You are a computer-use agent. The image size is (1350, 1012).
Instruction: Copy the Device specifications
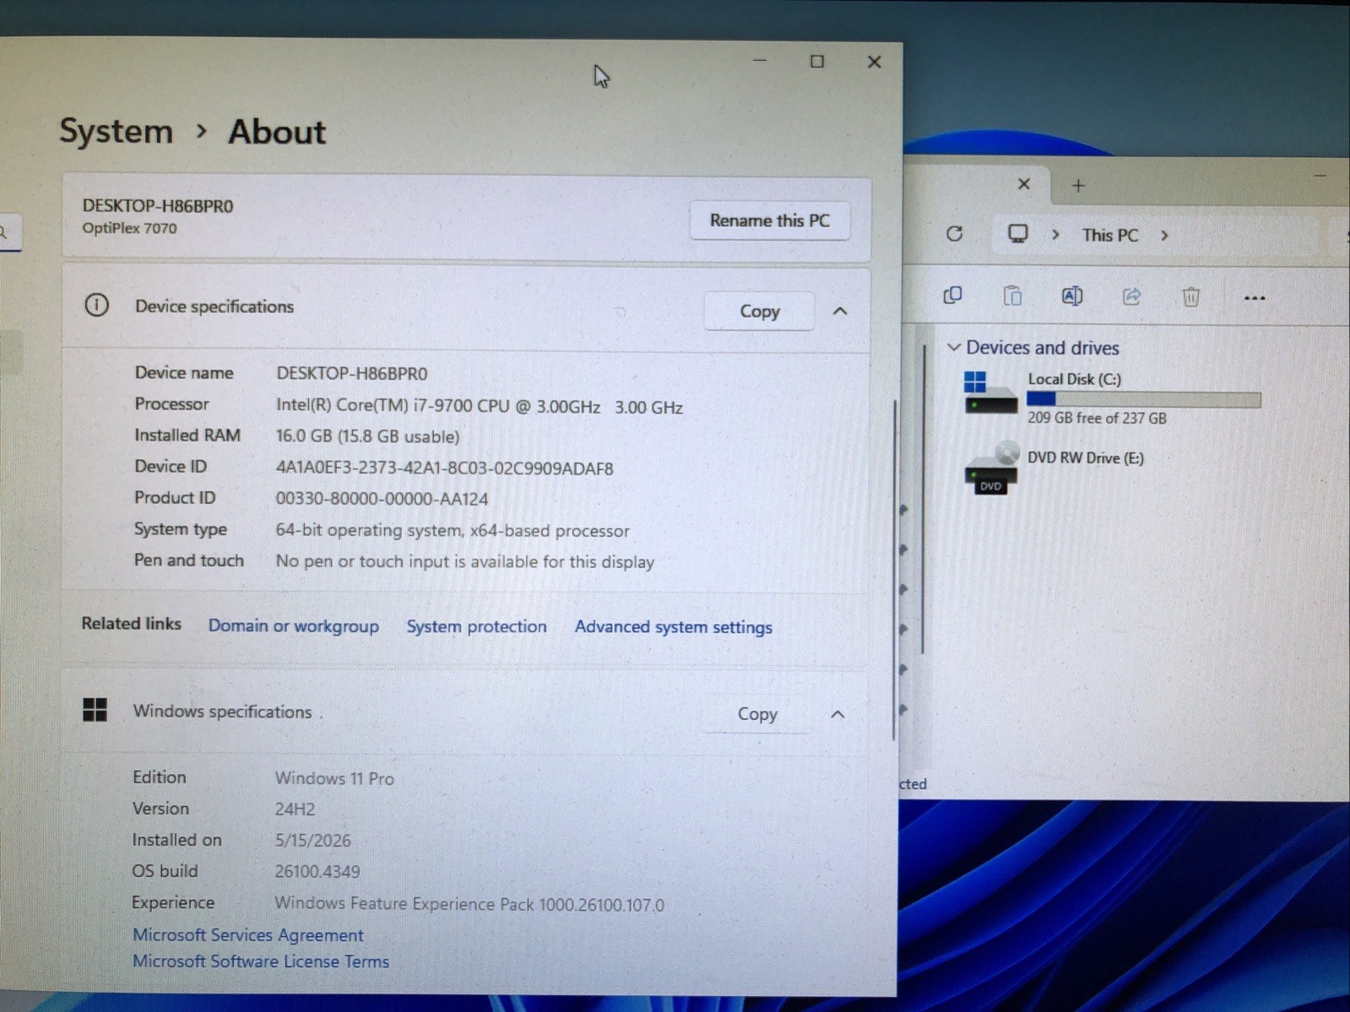point(759,311)
